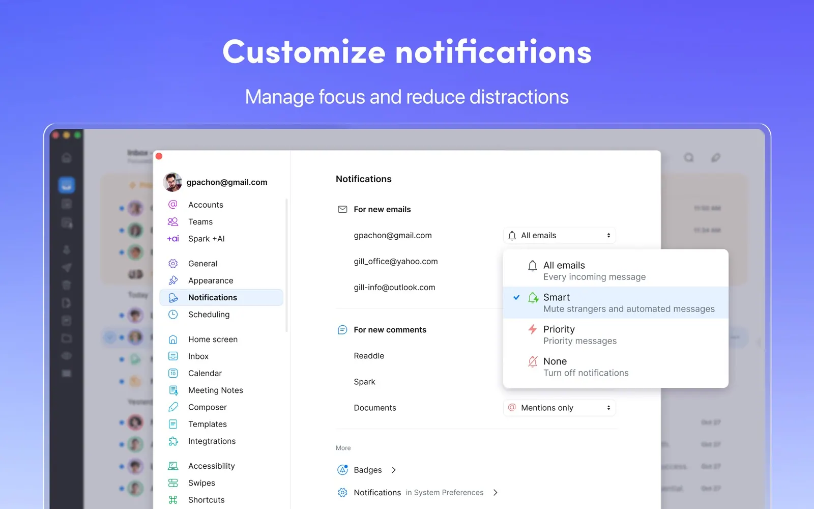Open Badges settings link
The width and height of the screenshot is (814, 509).
[x=367, y=470]
